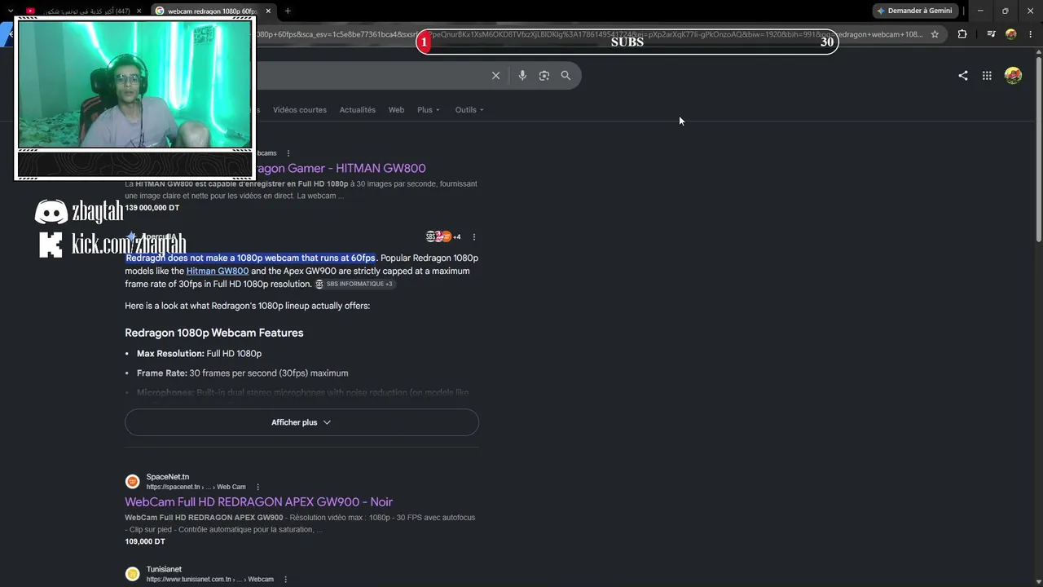Start a voice search with the microphone
Image resolution: width=1043 pixels, height=587 pixels.
(x=522, y=76)
